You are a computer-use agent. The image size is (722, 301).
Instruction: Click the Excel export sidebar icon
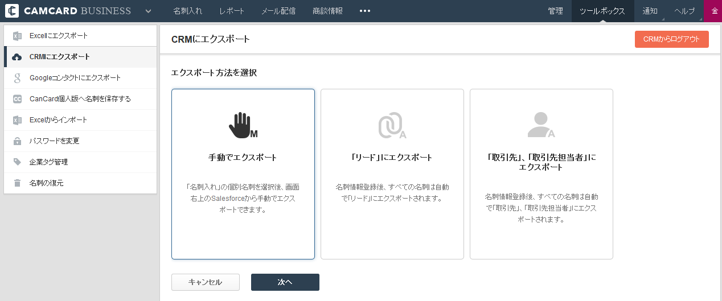[x=17, y=36]
